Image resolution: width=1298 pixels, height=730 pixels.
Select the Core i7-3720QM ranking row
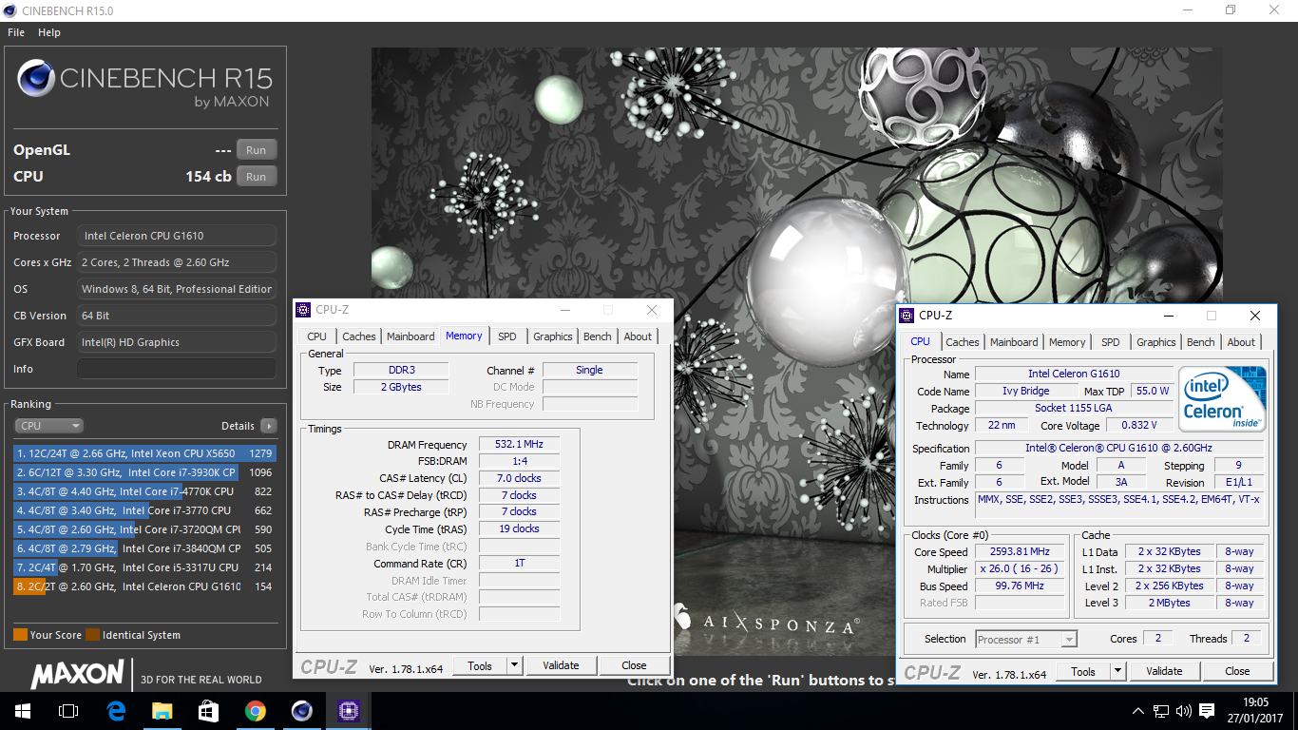tap(144, 529)
